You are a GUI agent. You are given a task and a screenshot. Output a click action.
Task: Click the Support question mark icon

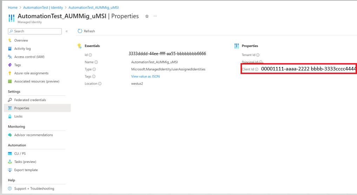(10, 189)
